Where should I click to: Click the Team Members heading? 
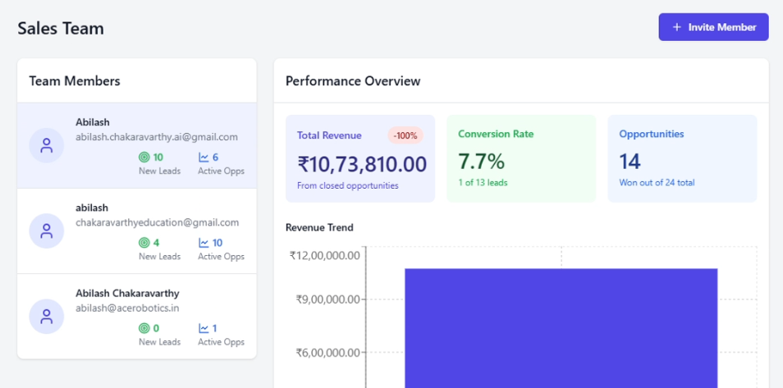click(x=75, y=81)
